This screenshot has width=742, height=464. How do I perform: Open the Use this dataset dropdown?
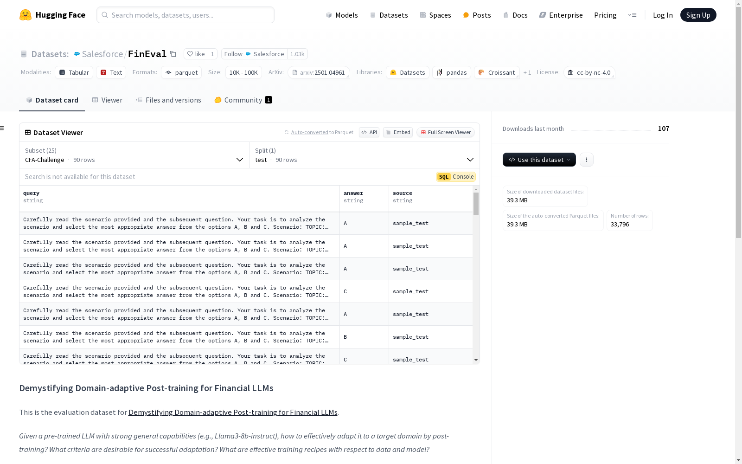point(539,160)
